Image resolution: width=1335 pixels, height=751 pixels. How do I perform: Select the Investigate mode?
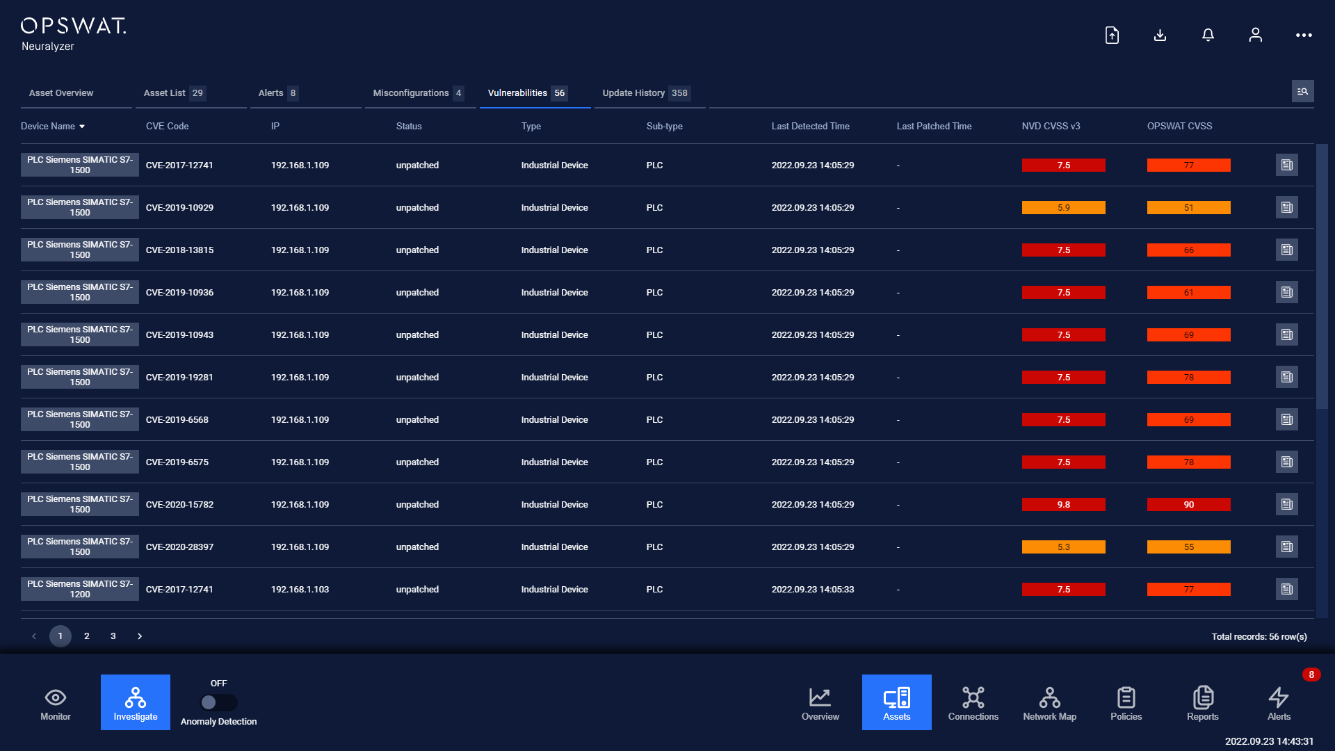(x=136, y=702)
